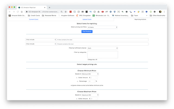Open the pricing rule filters dropdown
The image size is (174, 109).
102,27
